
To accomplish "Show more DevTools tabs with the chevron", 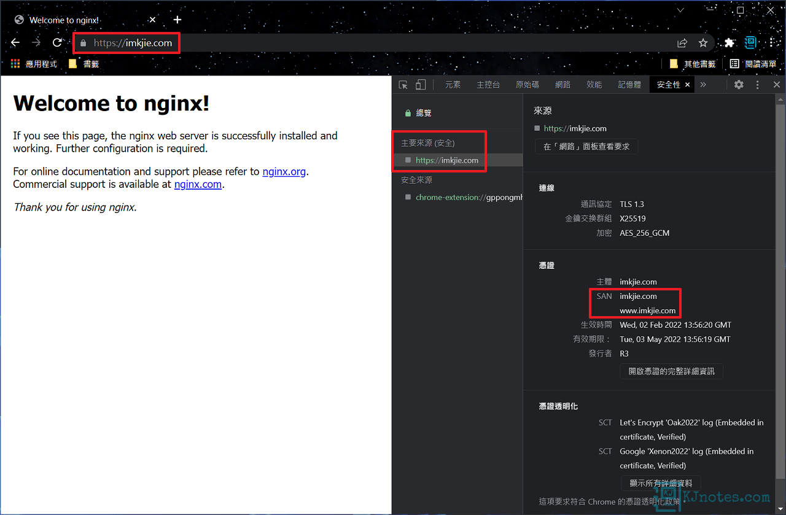I will pos(703,85).
